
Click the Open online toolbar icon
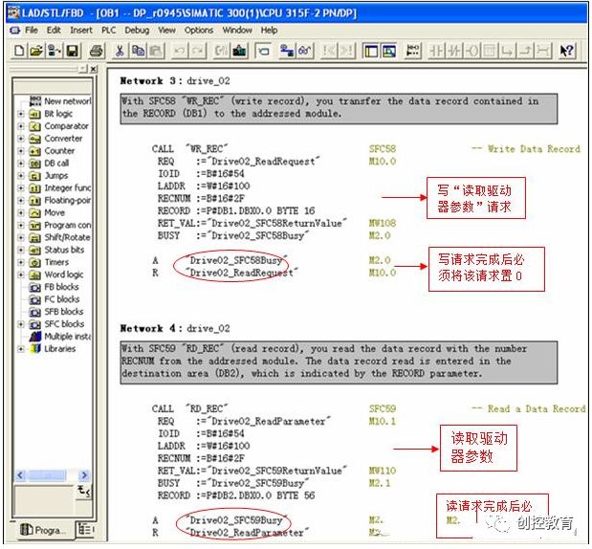[x=54, y=51]
